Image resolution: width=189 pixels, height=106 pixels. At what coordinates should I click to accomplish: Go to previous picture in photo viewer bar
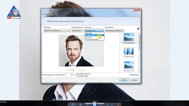point(88,104)
